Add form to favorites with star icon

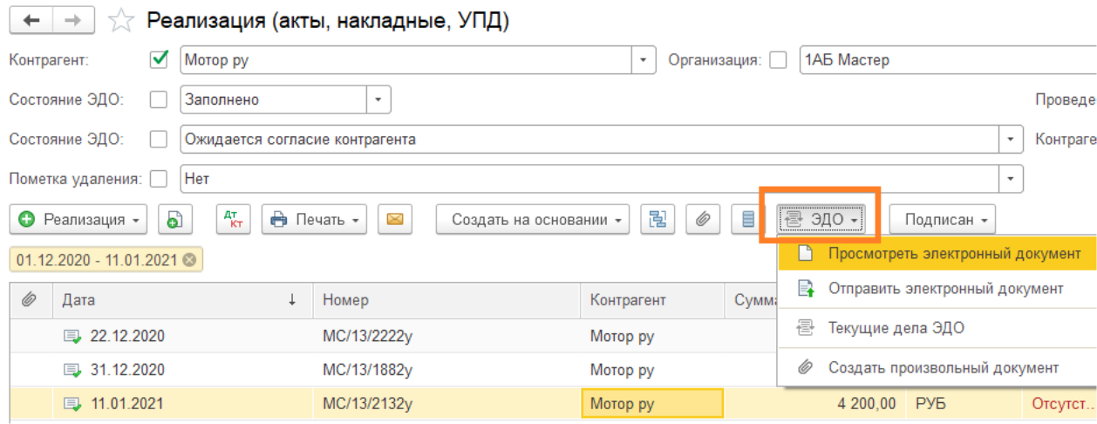125,22
